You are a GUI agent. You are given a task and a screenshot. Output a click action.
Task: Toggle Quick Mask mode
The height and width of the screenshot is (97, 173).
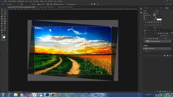(x=2, y=40)
